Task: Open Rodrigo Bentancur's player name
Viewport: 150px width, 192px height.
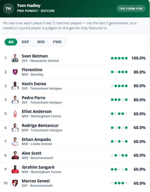Action: coord(40,125)
